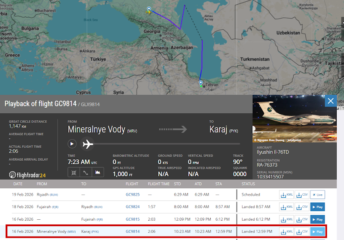Download KML for flight GC9824
The image size is (344, 240).
[x=286, y=207]
